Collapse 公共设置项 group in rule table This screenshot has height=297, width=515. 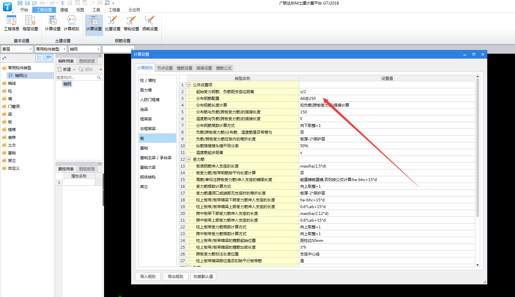pyautogui.click(x=189, y=85)
